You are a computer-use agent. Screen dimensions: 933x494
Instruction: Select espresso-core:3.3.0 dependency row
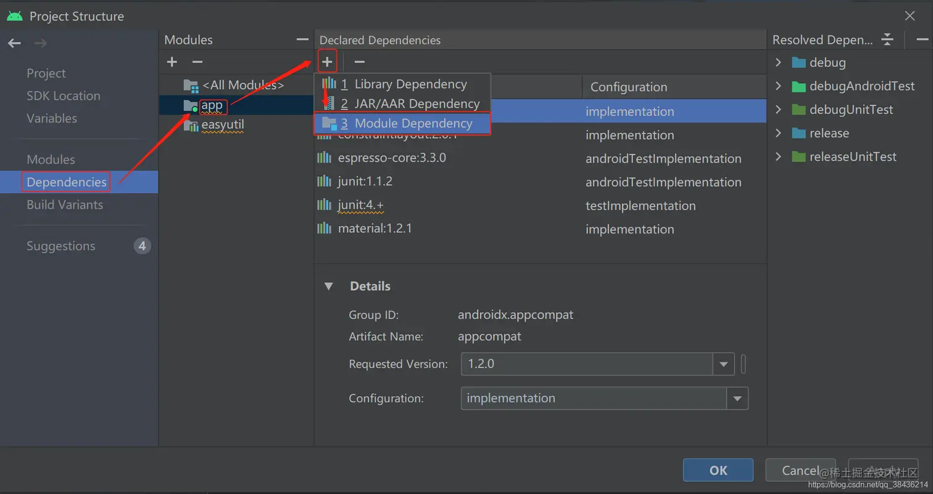tap(540, 158)
